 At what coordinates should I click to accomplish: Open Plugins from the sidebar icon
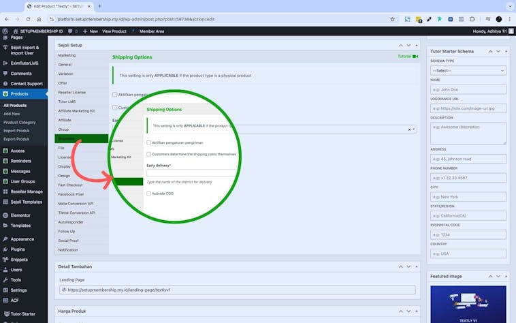[6, 249]
